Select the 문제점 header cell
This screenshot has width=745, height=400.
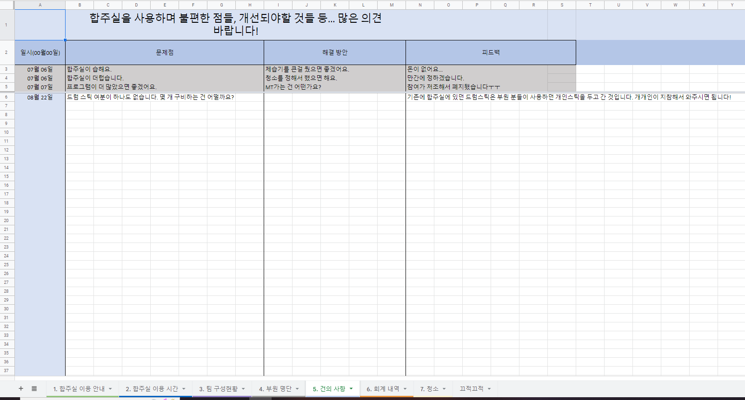tap(165, 52)
